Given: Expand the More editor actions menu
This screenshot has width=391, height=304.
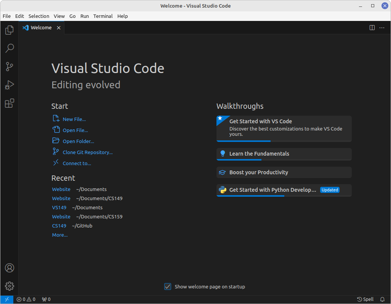Looking at the screenshot, I should tap(382, 27).
